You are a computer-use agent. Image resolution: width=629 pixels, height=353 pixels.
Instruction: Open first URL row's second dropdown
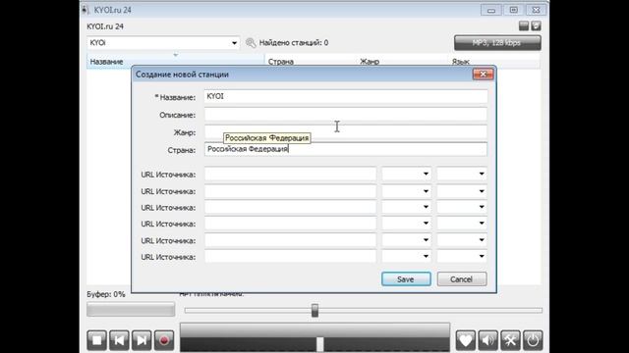(x=482, y=174)
